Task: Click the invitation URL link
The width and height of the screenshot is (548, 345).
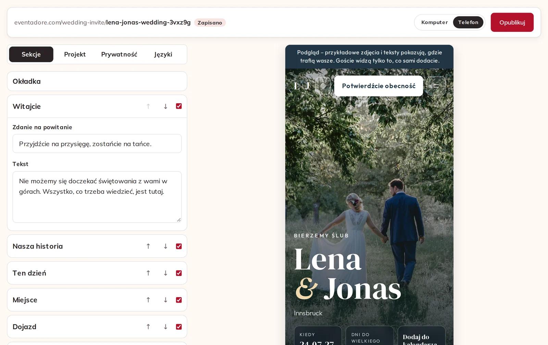Action: (x=102, y=22)
